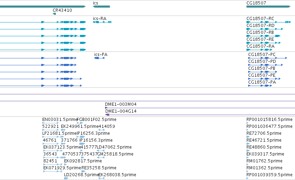
Task: Click the 46761 EST label
Action: pyautogui.click(x=50, y=140)
